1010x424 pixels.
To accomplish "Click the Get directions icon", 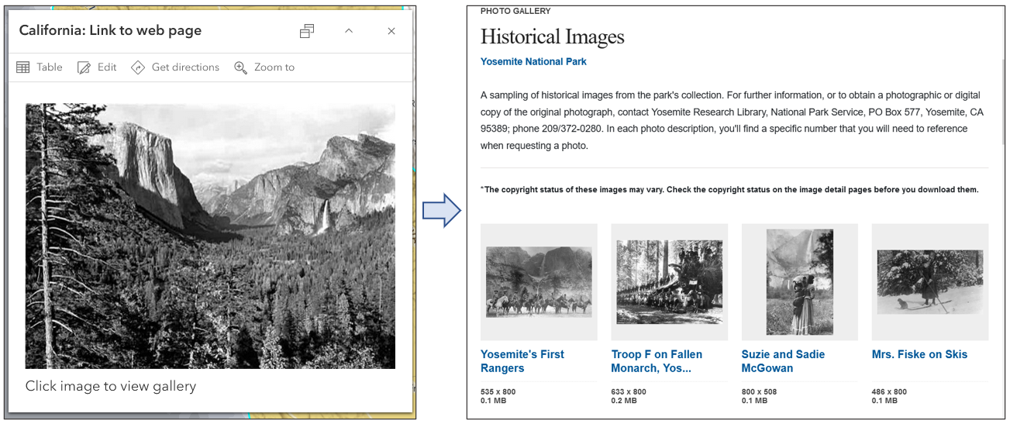I will point(138,67).
